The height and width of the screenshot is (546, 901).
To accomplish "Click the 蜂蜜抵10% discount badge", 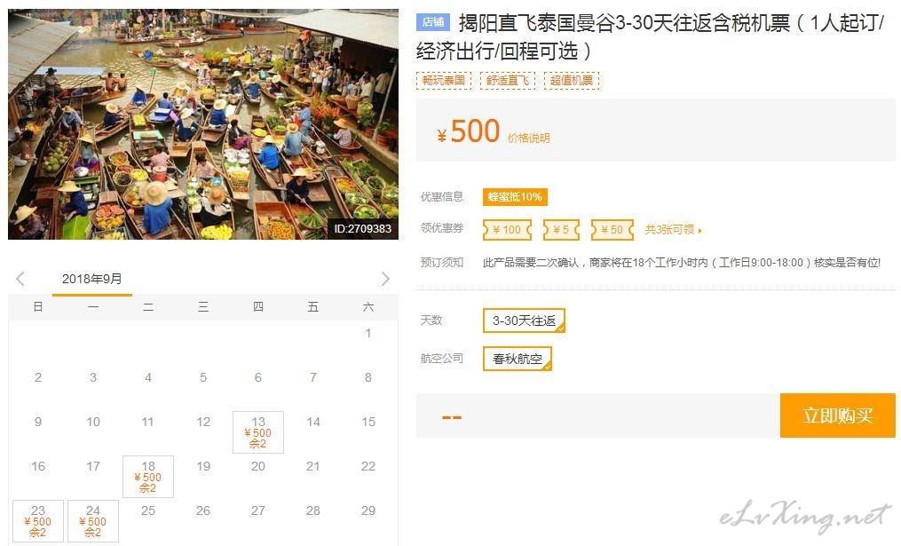I will click(x=515, y=197).
